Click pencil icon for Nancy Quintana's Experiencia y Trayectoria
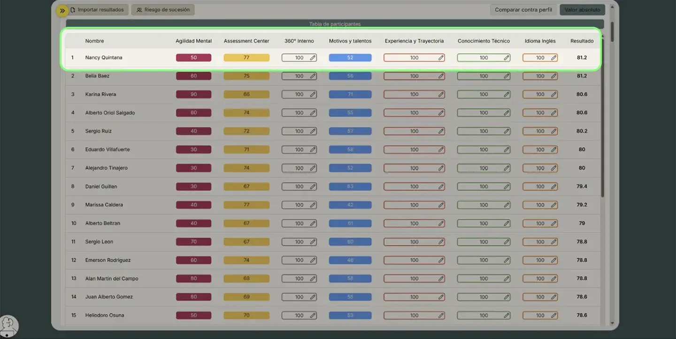The image size is (676, 339). (441, 58)
